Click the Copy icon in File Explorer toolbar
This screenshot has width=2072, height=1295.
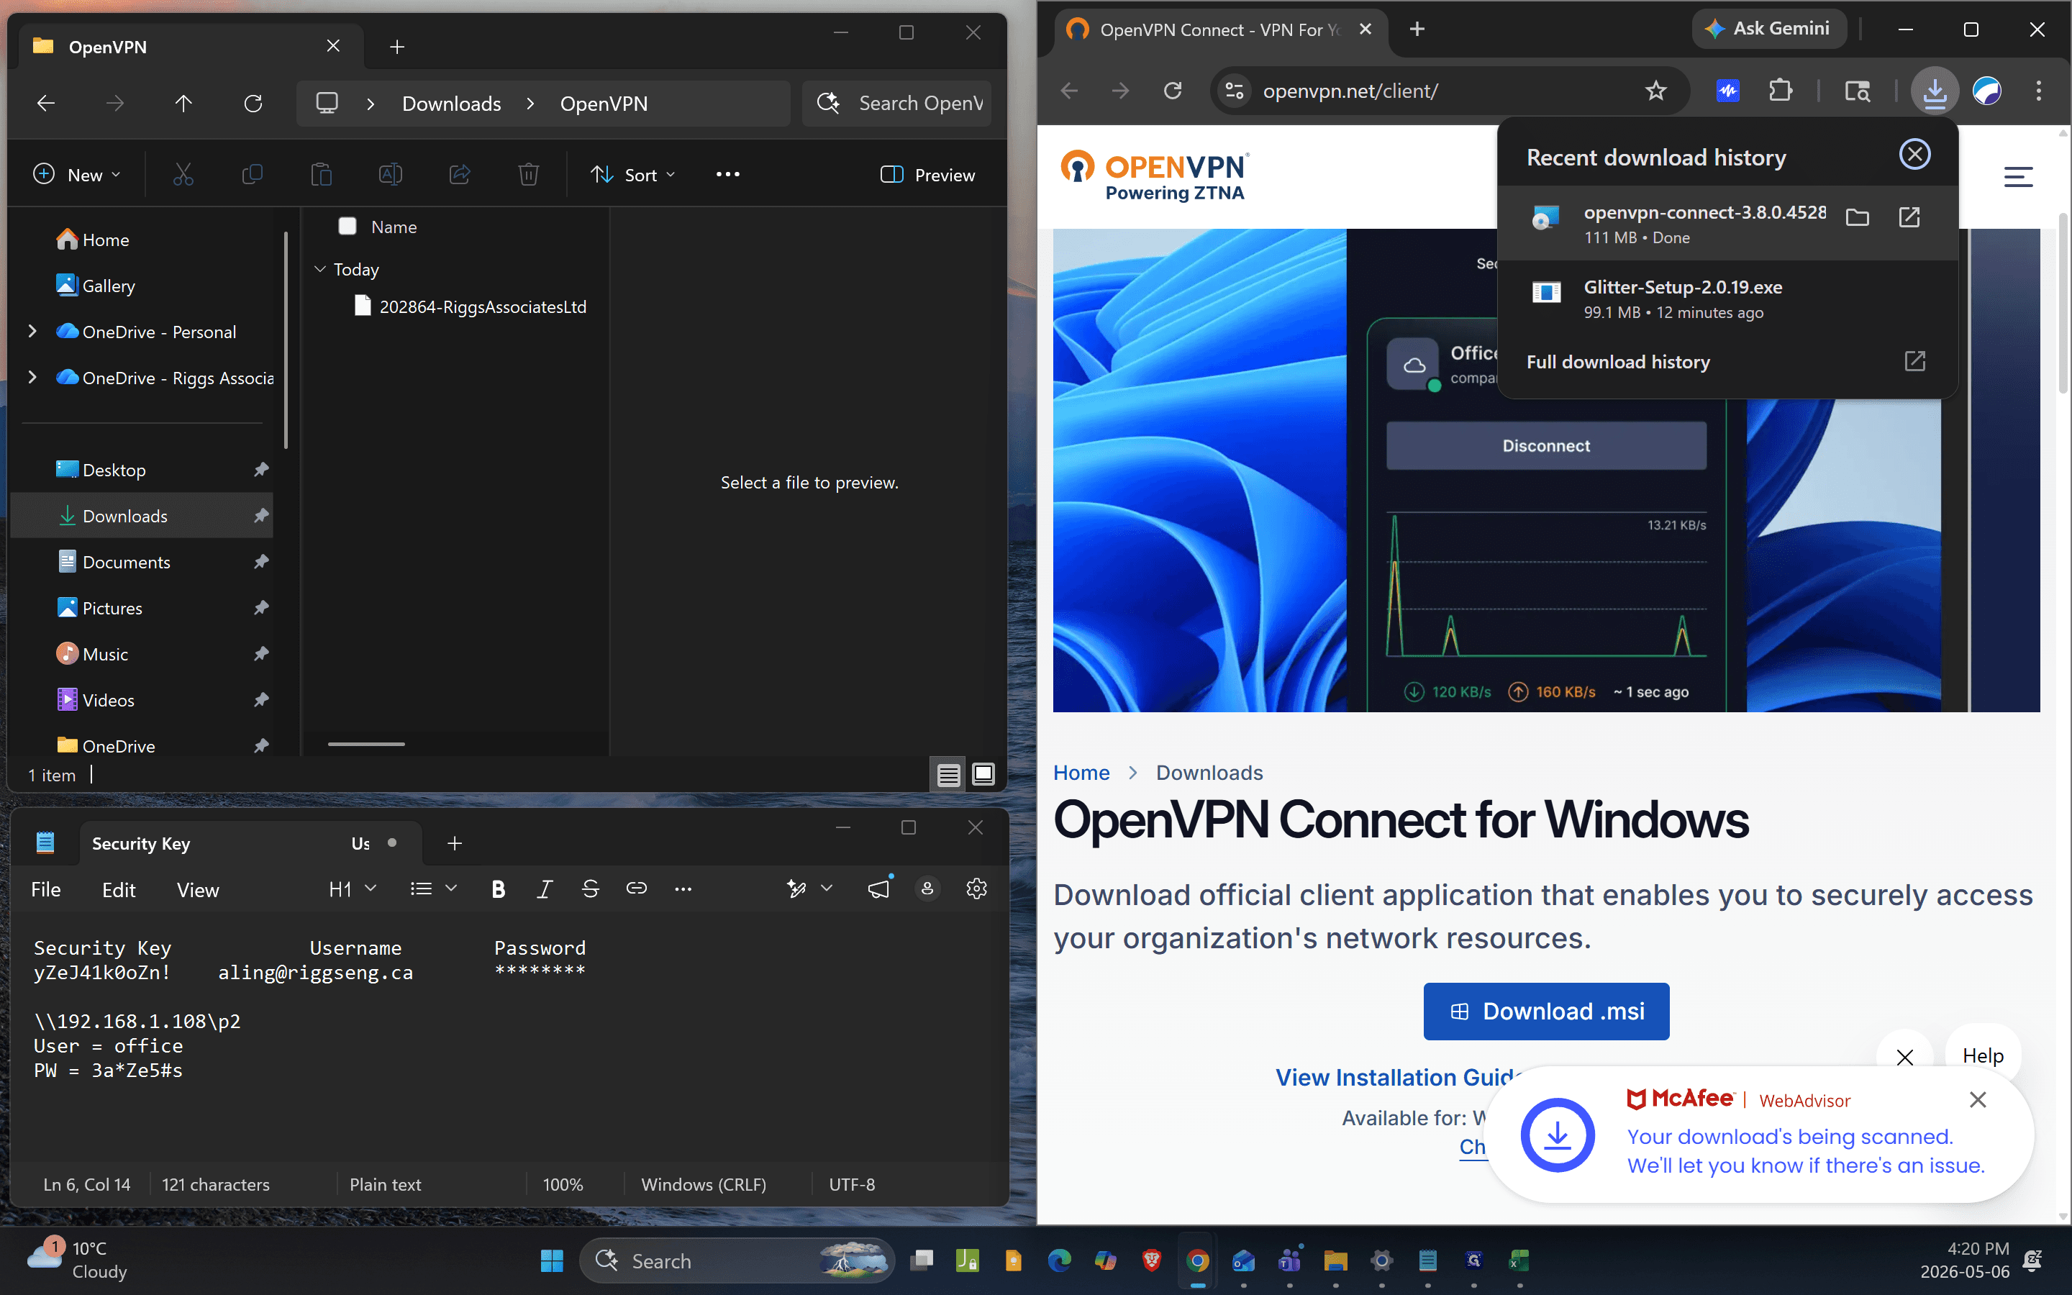click(x=252, y=175)
